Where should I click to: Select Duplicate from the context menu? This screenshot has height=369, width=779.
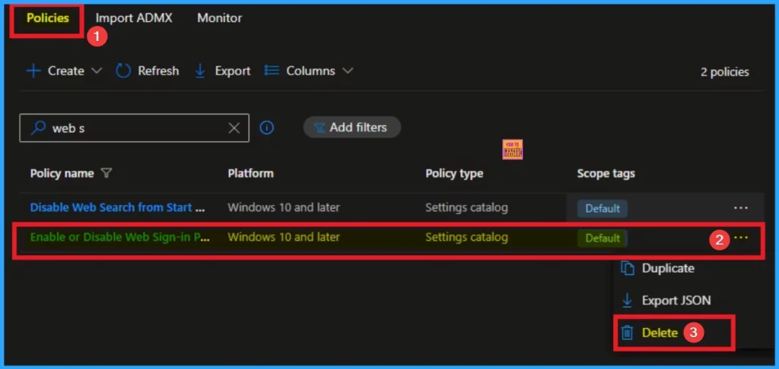(x=668, y=268)
